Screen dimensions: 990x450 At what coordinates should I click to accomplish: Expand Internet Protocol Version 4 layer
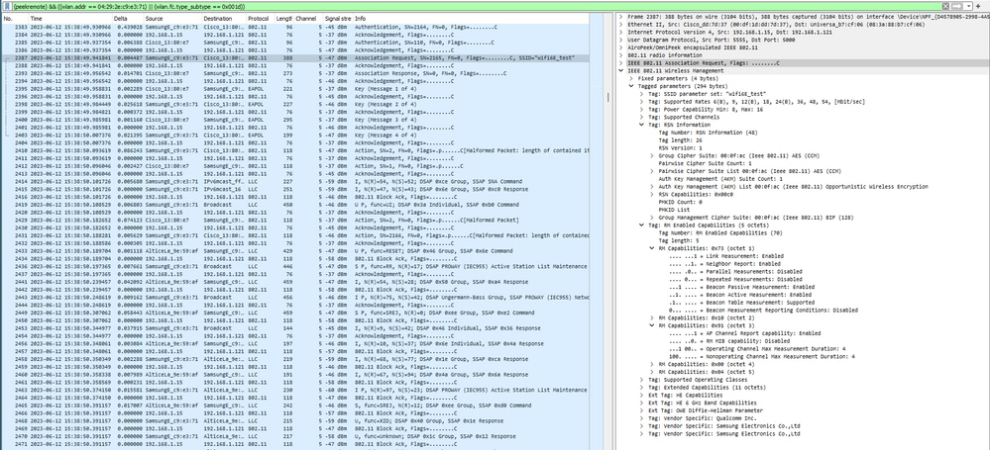click(x=622, y=31)
